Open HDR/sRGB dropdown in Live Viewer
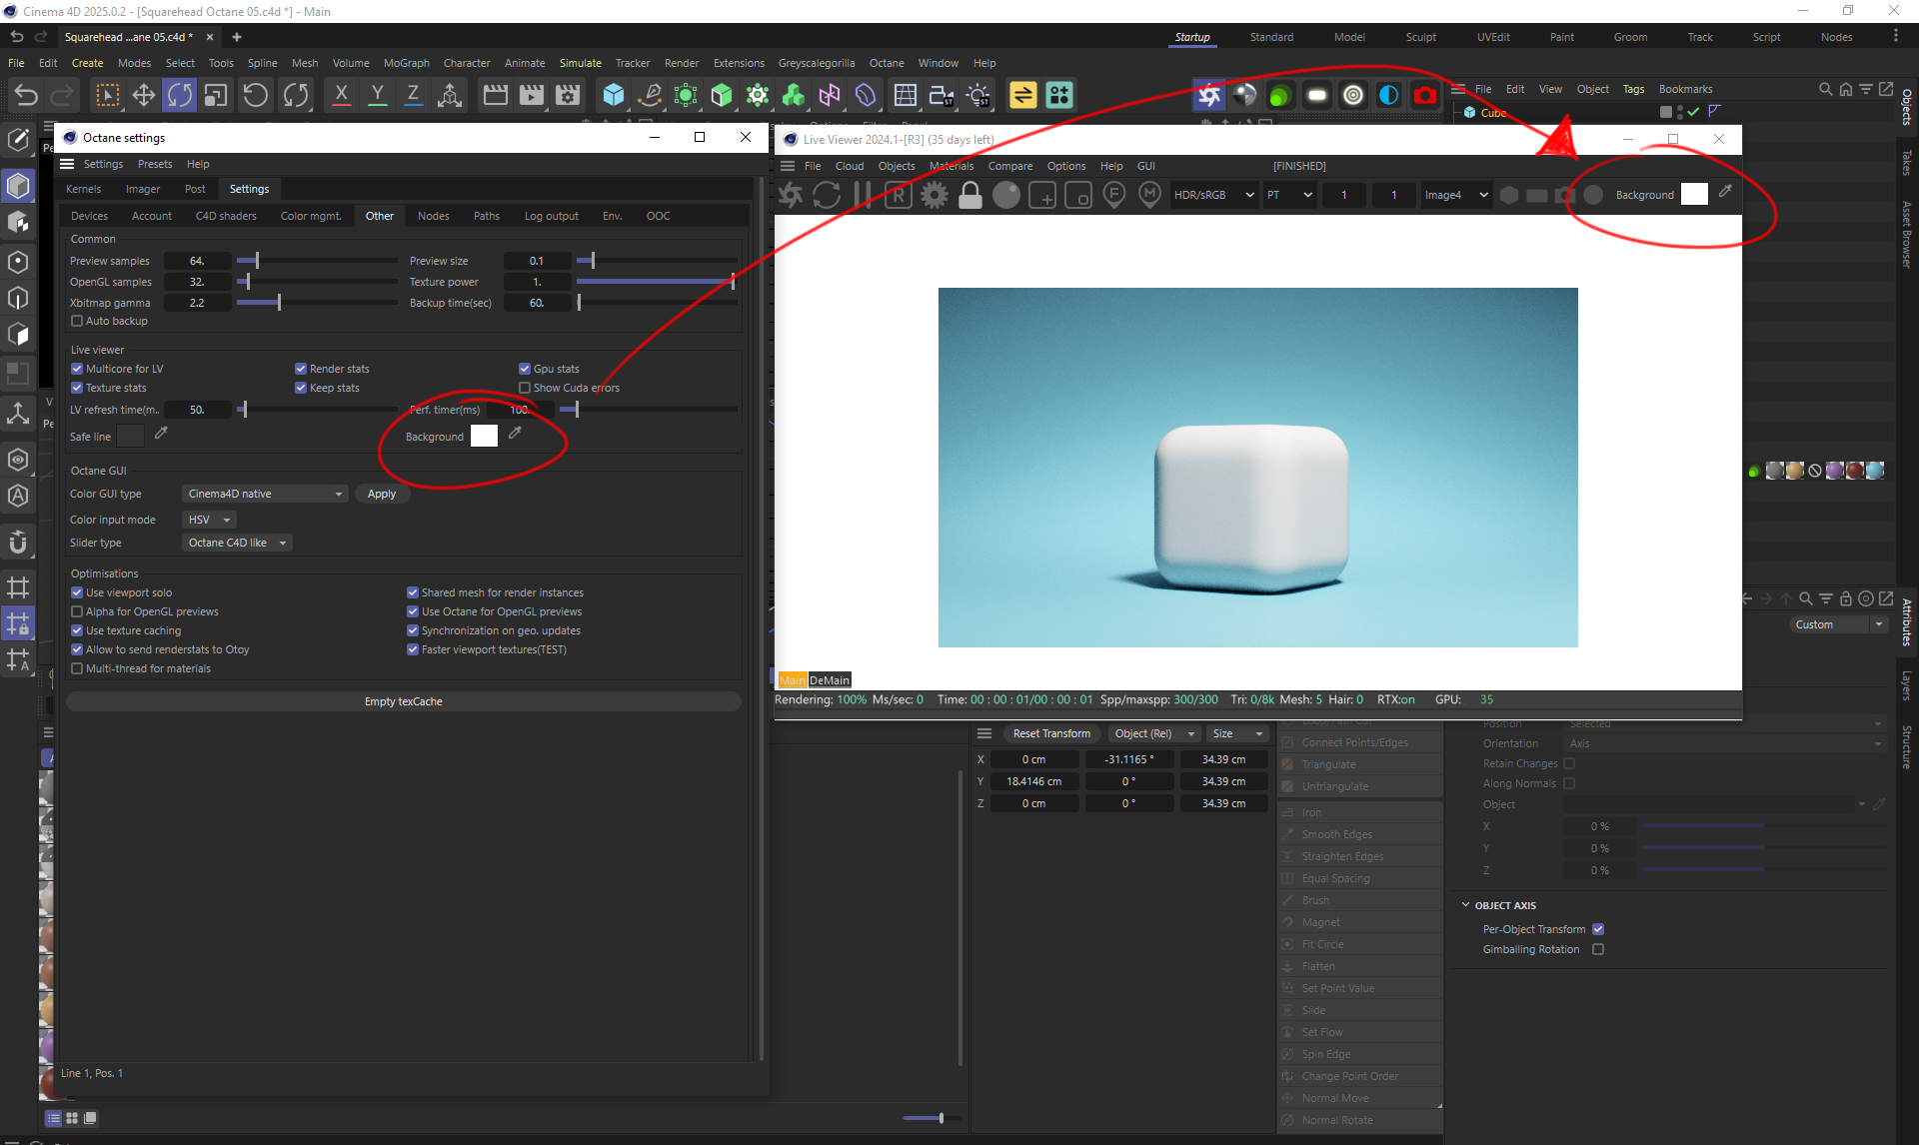 1213,195
